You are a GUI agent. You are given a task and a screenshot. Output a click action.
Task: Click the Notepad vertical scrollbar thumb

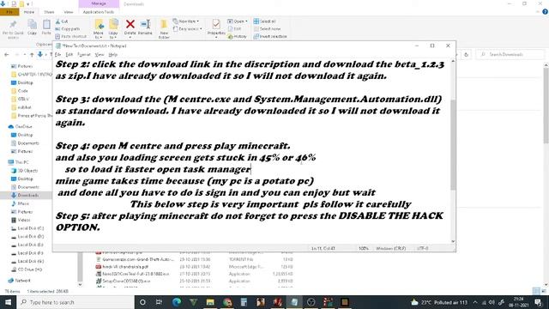point(453,145)
